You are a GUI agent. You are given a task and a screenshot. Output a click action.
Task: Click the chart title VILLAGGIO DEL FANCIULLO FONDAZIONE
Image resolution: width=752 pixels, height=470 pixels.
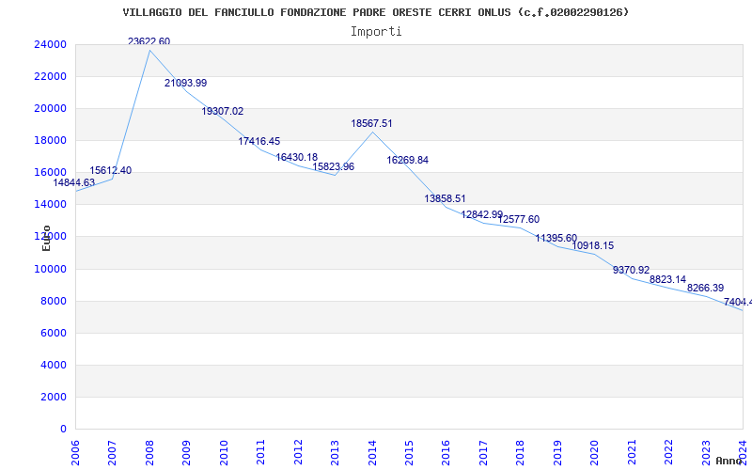(375, 12)
